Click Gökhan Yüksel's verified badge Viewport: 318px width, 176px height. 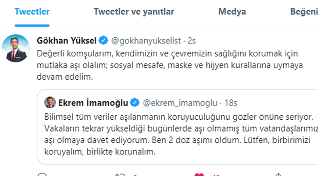pyautogui.click(x=103, y=40)
